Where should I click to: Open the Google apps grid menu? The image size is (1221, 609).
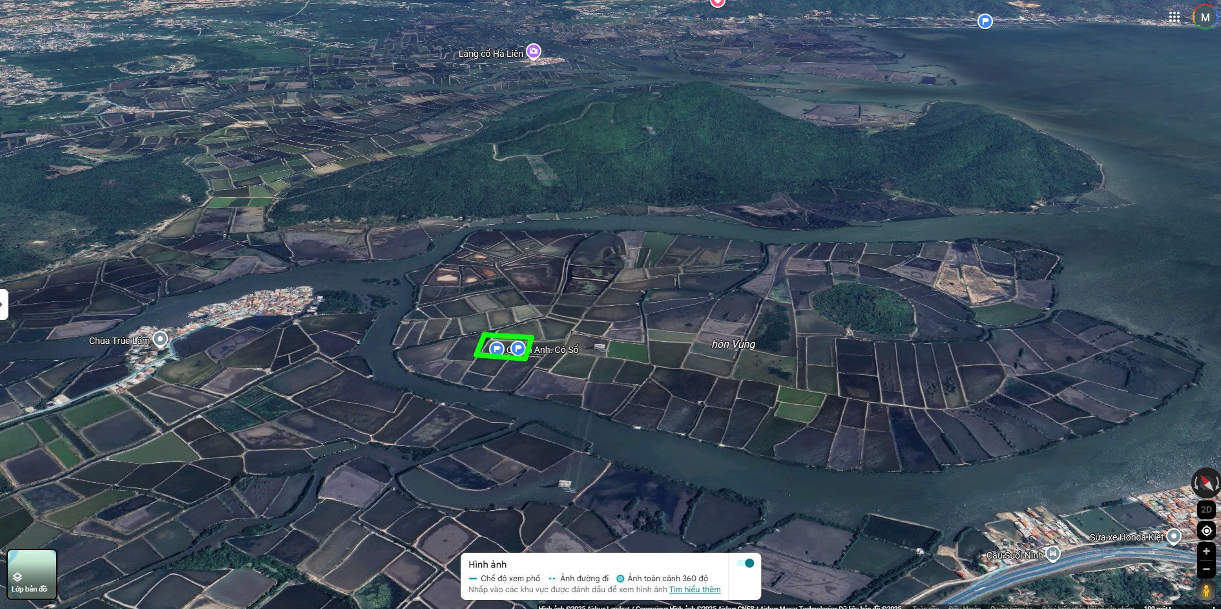point(1174,17)
